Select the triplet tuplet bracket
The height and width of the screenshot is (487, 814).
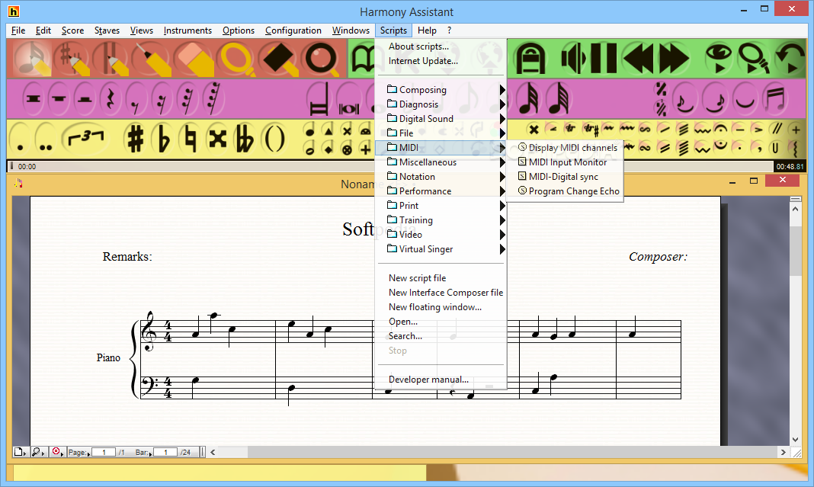click(85, 139)
